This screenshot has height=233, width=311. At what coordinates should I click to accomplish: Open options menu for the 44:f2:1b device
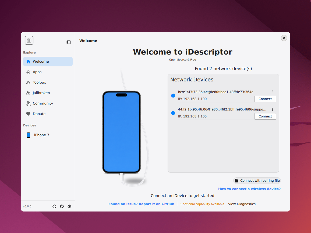(272, 109)
